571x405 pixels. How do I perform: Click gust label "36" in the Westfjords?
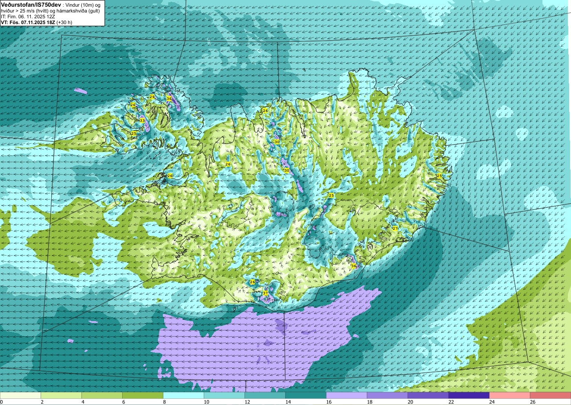click(x=169, y=99)
